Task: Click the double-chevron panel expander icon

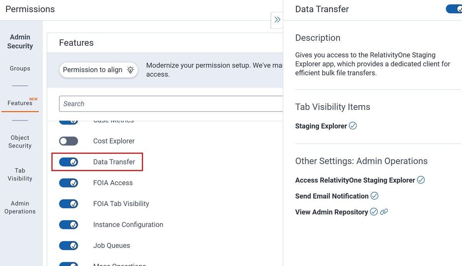Action: (x=276, y=20)
